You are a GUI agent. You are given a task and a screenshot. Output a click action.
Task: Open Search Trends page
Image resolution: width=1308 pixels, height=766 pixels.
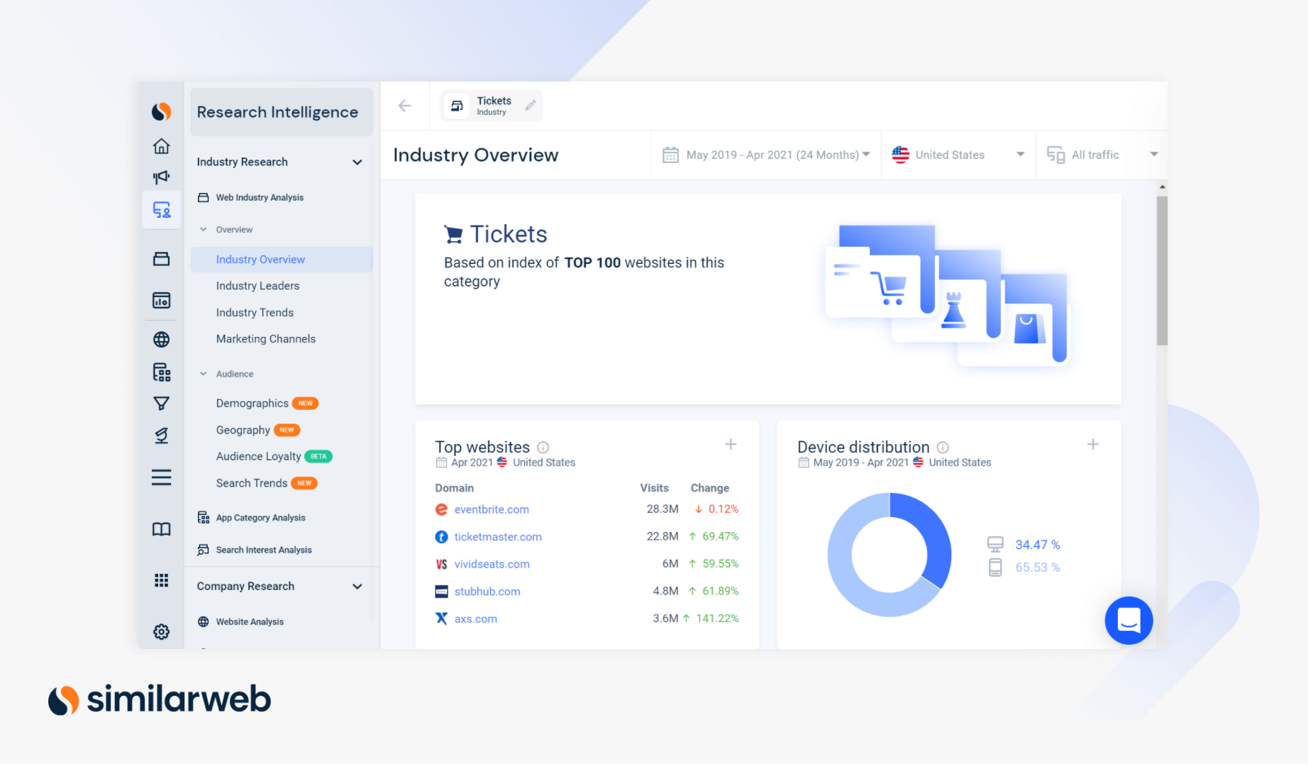[x=252, y=483]
